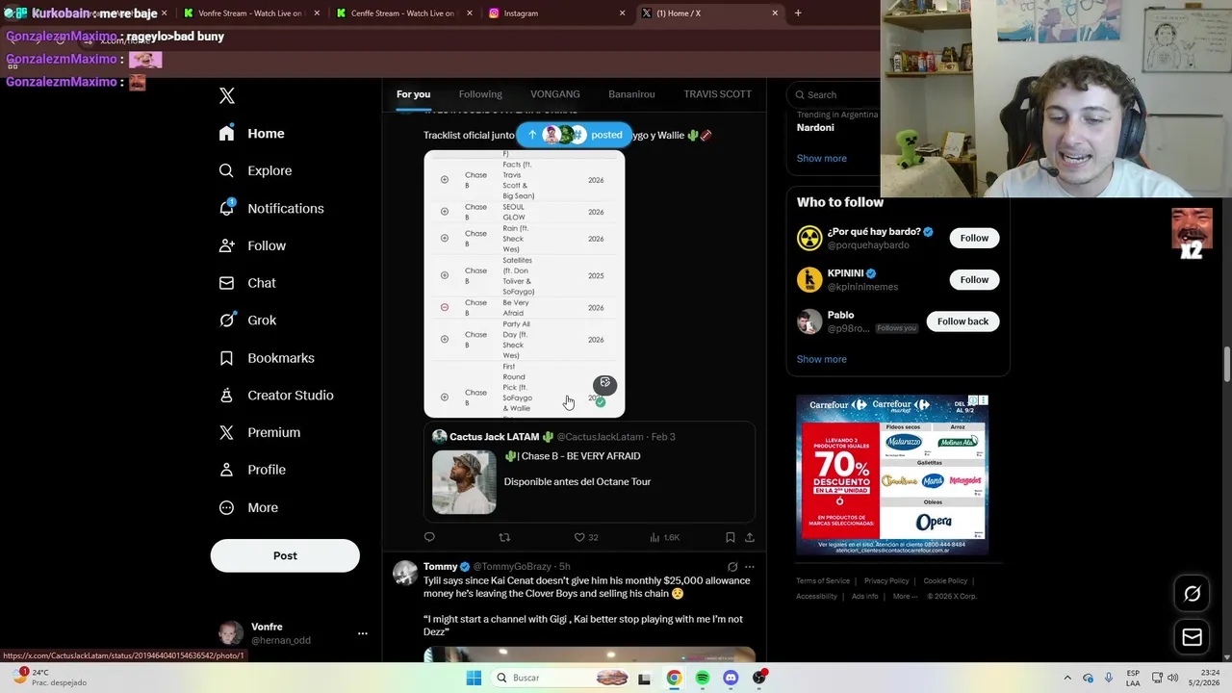This screenshot has height=693, width=1232.
Task: Open the @TommyGoBrazy handle link
Action: tap(512, 567)
